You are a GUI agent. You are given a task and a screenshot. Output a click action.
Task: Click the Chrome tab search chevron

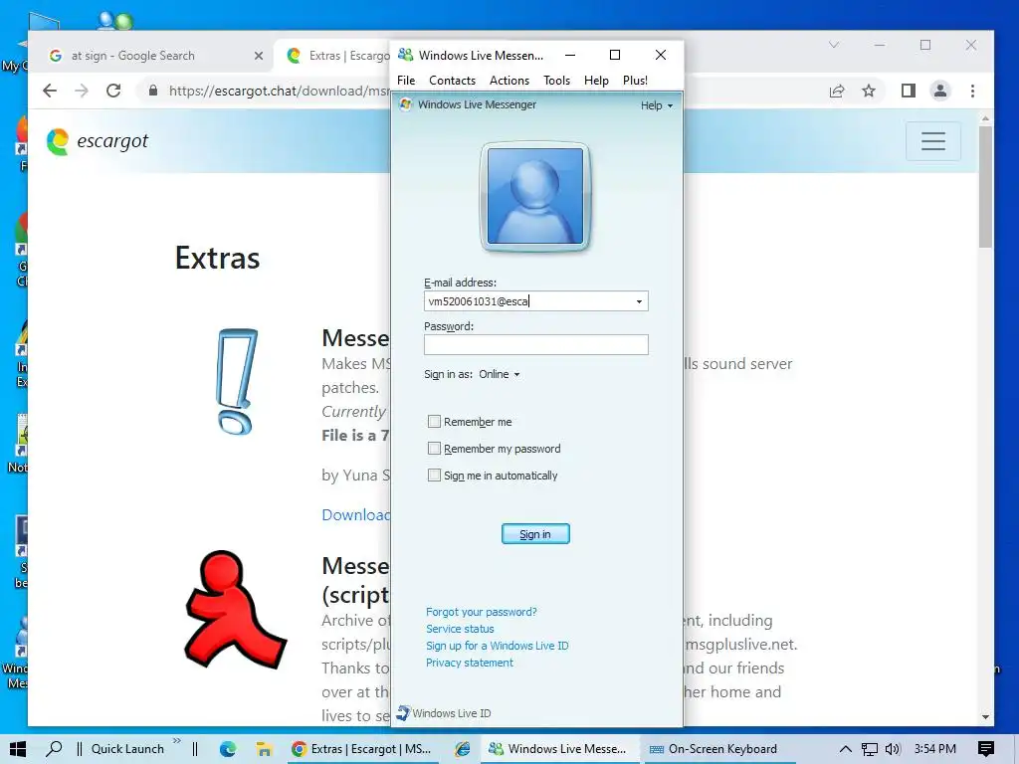[x=834, y=45]
